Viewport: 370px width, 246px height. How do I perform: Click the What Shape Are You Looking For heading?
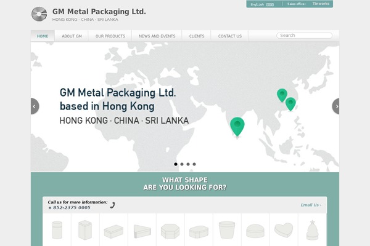coord(185,184)
